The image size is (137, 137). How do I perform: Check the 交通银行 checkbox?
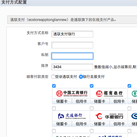(54, 108)
